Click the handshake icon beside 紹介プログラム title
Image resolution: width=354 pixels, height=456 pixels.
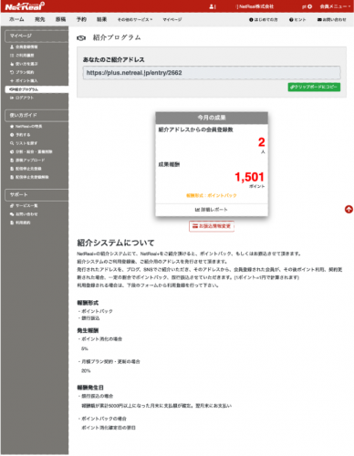pos(81,38)
